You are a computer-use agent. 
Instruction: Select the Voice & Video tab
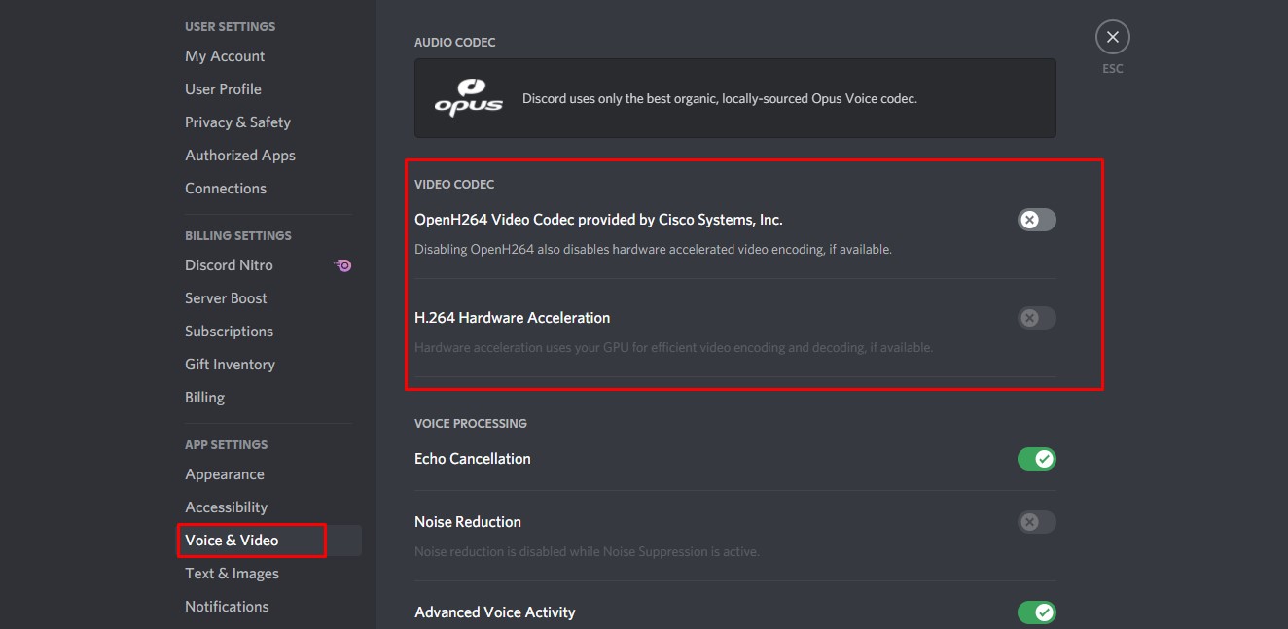(231, 540)
